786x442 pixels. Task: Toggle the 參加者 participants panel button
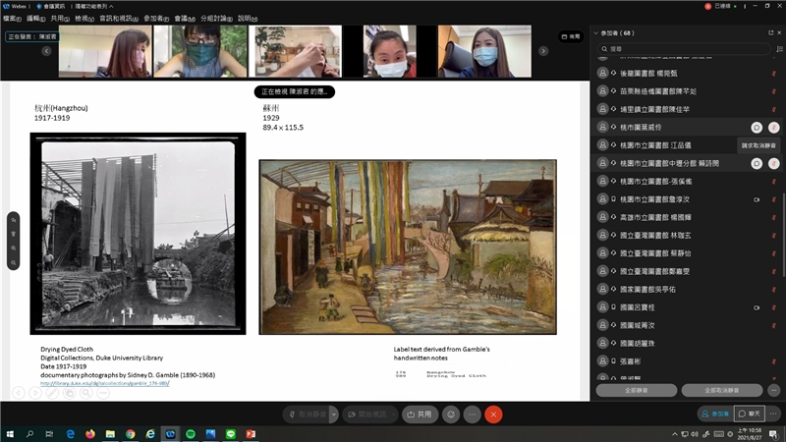pyautogui.click(x=715, y=414)
